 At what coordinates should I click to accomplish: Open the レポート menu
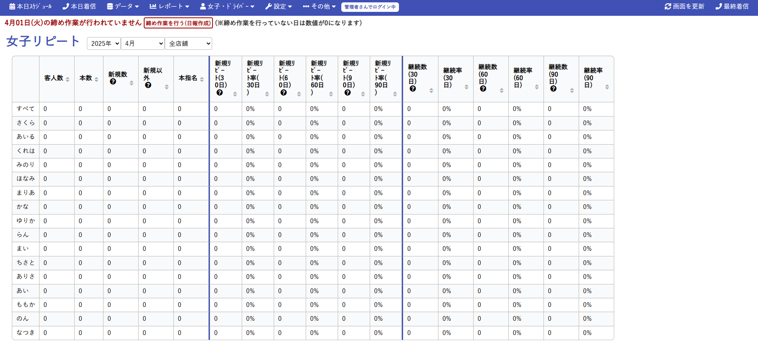coord(169,7)
